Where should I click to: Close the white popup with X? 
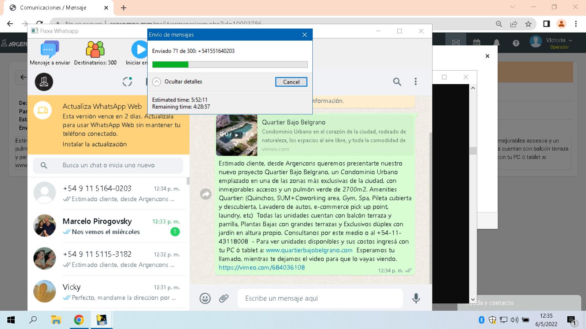click(487, 56)
